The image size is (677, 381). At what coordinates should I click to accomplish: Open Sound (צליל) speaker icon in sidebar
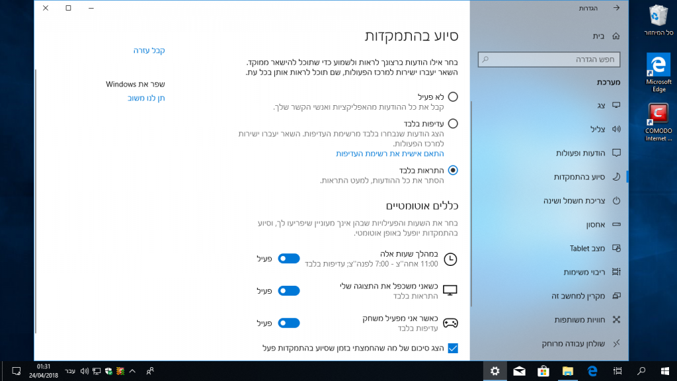[616, 129]
